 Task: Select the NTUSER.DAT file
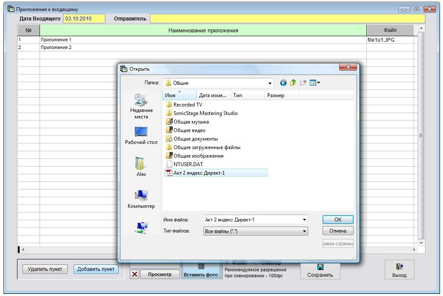(x=188, y=164)
